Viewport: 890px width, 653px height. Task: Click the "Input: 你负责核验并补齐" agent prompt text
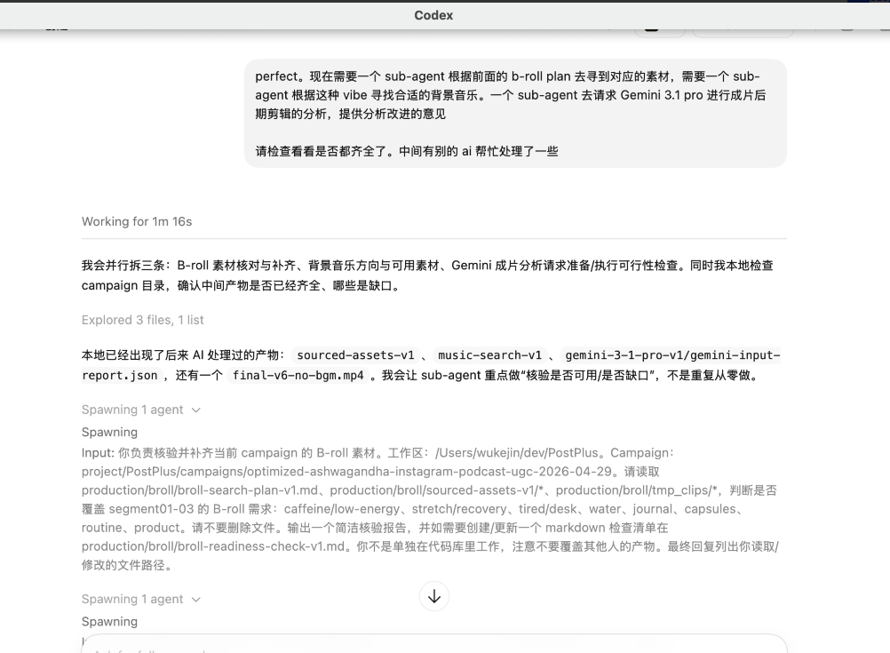click(x=430, y=509)
